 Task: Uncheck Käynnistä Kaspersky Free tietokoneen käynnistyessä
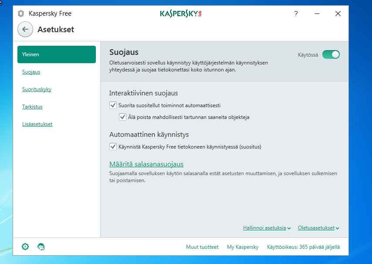point(113,146)
